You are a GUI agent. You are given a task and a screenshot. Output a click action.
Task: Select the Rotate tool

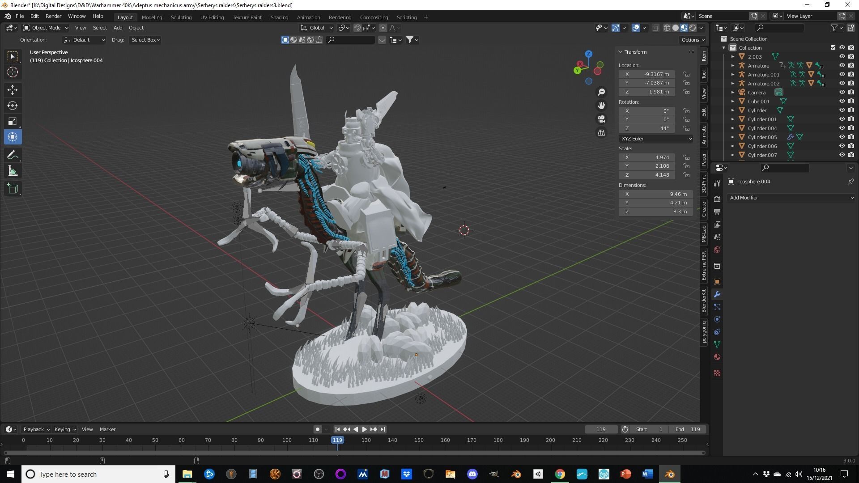13,106
